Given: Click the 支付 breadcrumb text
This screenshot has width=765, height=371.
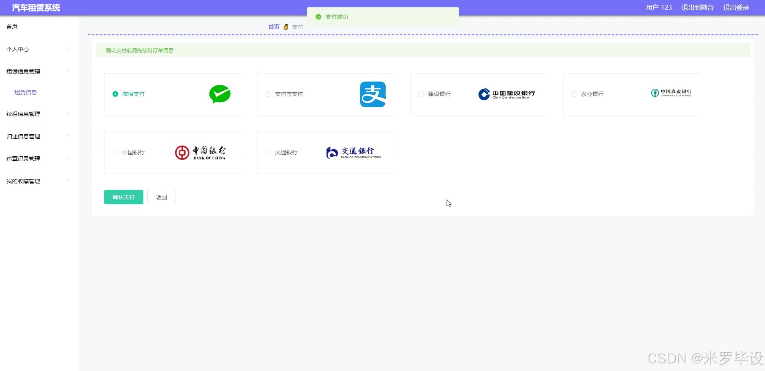Looking at the screenshot, I should point(298,27).
